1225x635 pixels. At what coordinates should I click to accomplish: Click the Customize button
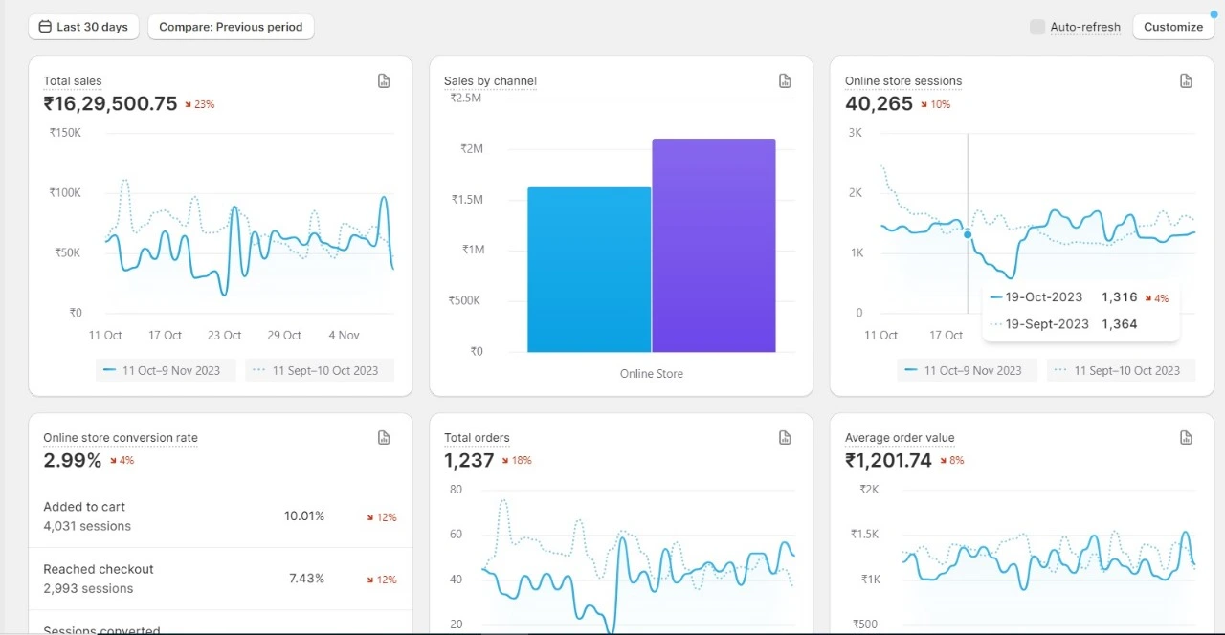1173,27
